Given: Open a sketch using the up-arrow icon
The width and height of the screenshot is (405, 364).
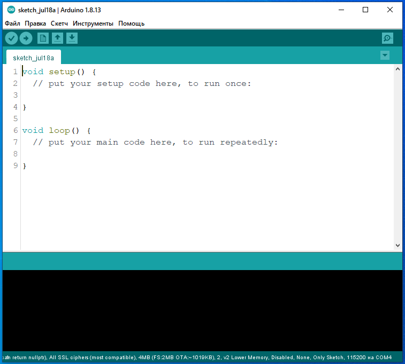Looking at the screenshot, I should coord(57,38).
